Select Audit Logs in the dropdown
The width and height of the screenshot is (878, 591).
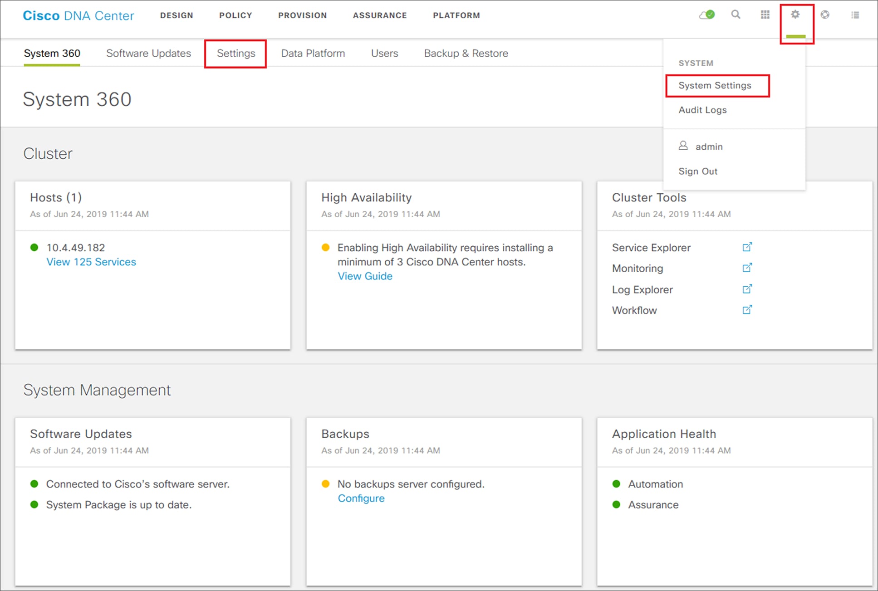tap(702, 110)
